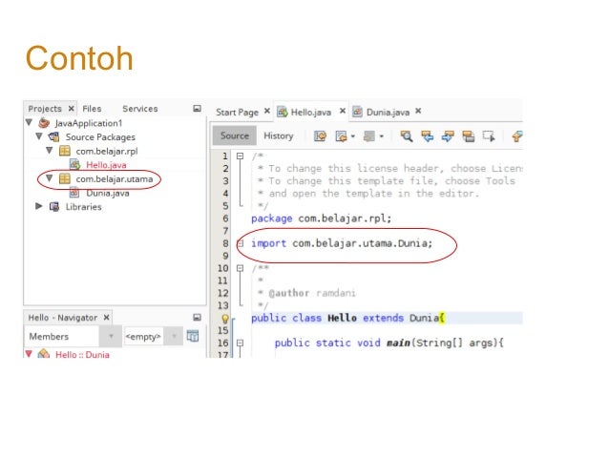609x457 pixels.
Task: Click the Dunia.java file icon in tree
Action: click(x=74, y=193)
